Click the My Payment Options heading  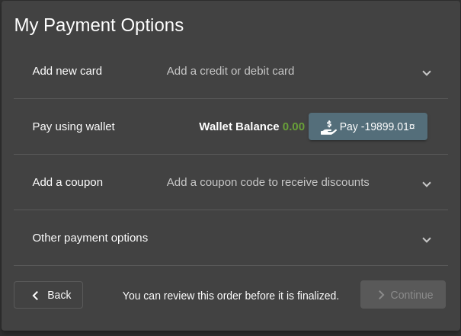[x=99, y=25]
